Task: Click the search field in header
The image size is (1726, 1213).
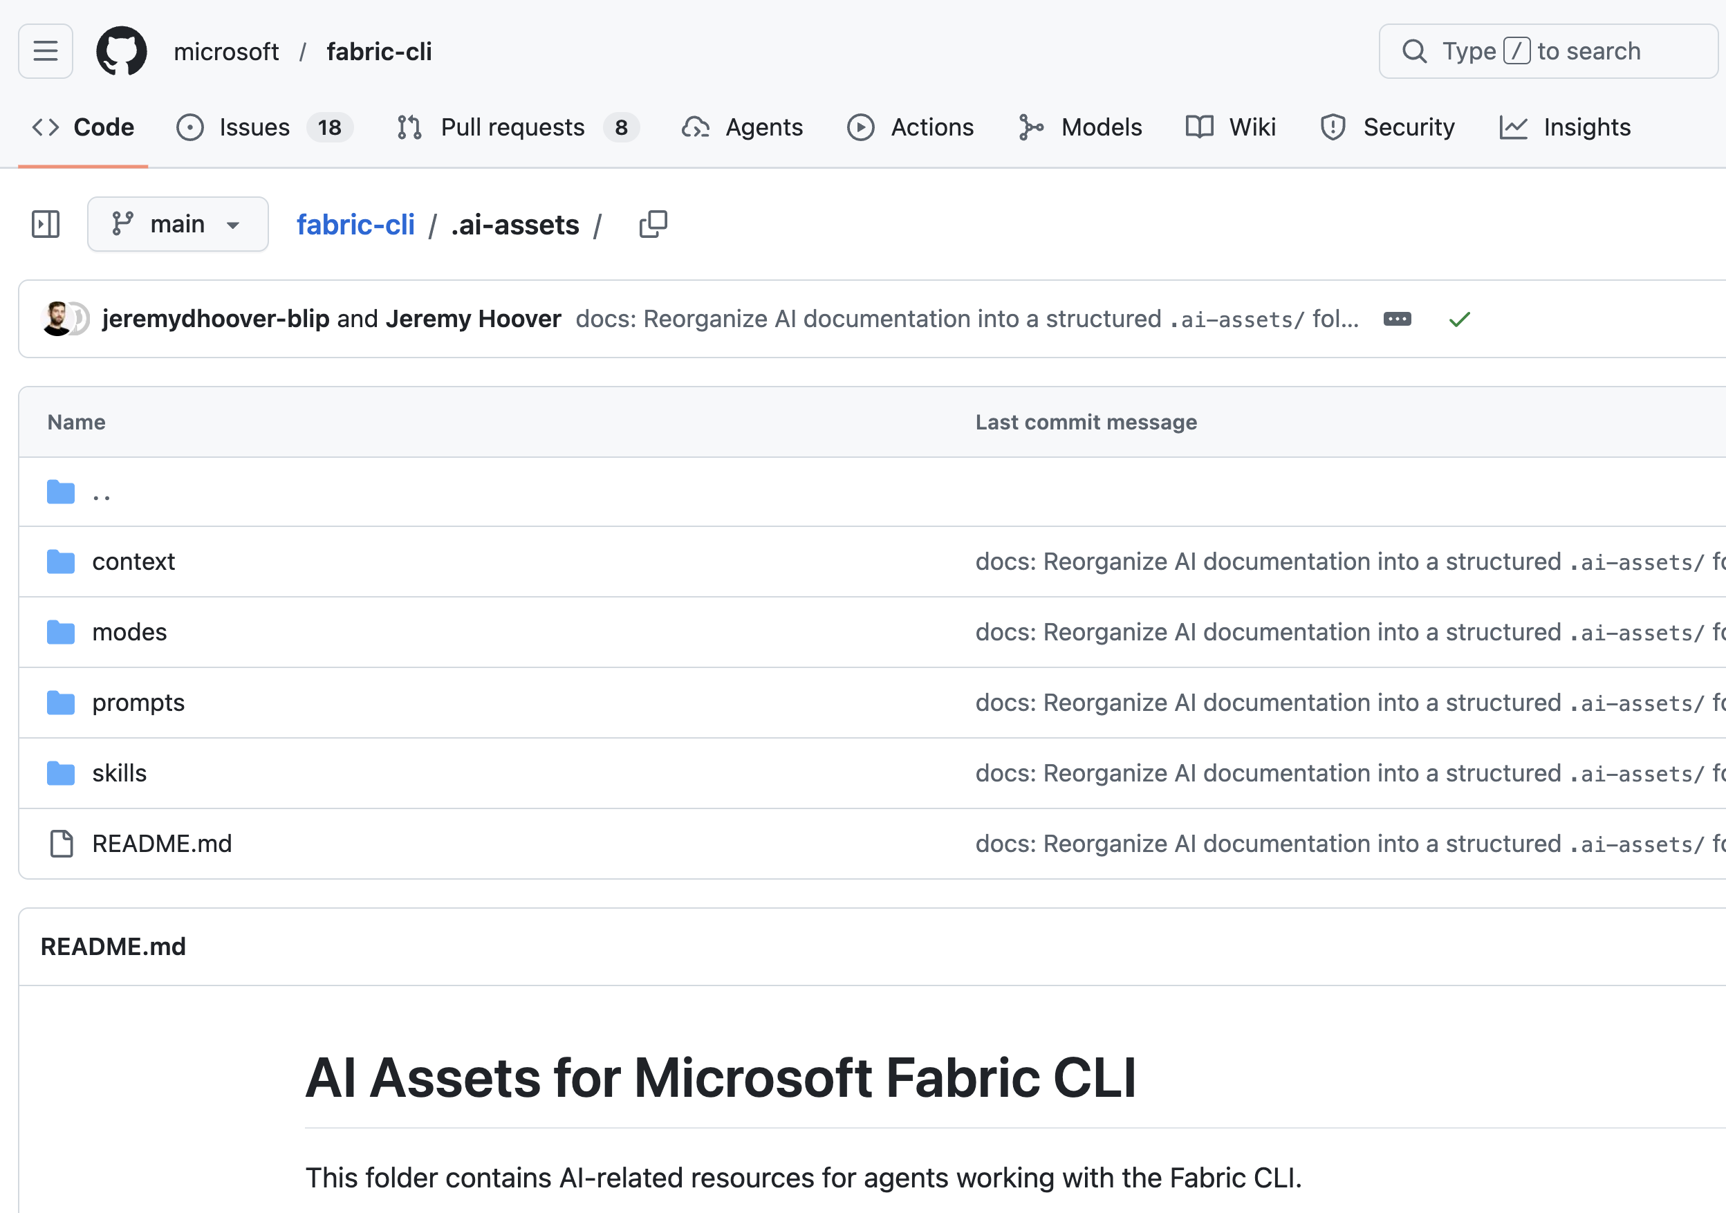Action: pos(1548,51)
